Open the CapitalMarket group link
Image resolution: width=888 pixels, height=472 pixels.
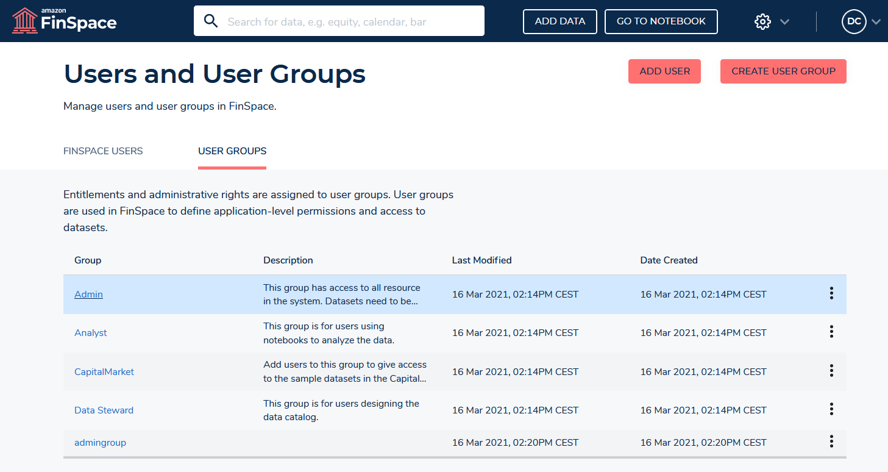coord(104,372)
